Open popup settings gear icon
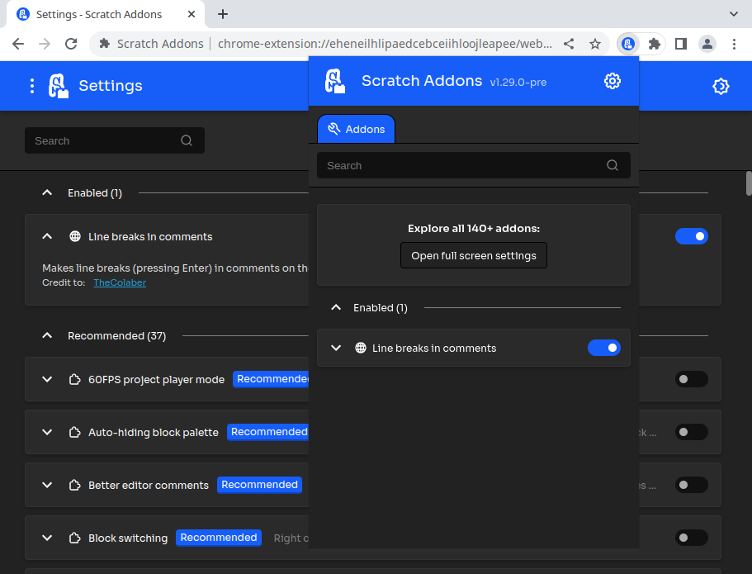 [x=612, y=81]
